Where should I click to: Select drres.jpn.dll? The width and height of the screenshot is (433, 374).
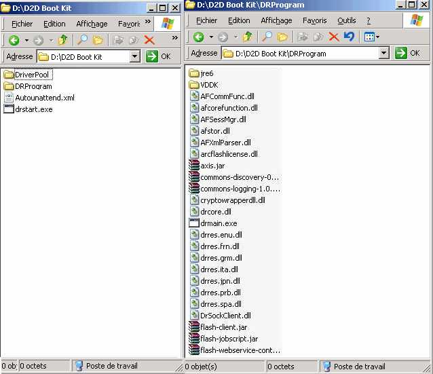(x=215, y=281)
